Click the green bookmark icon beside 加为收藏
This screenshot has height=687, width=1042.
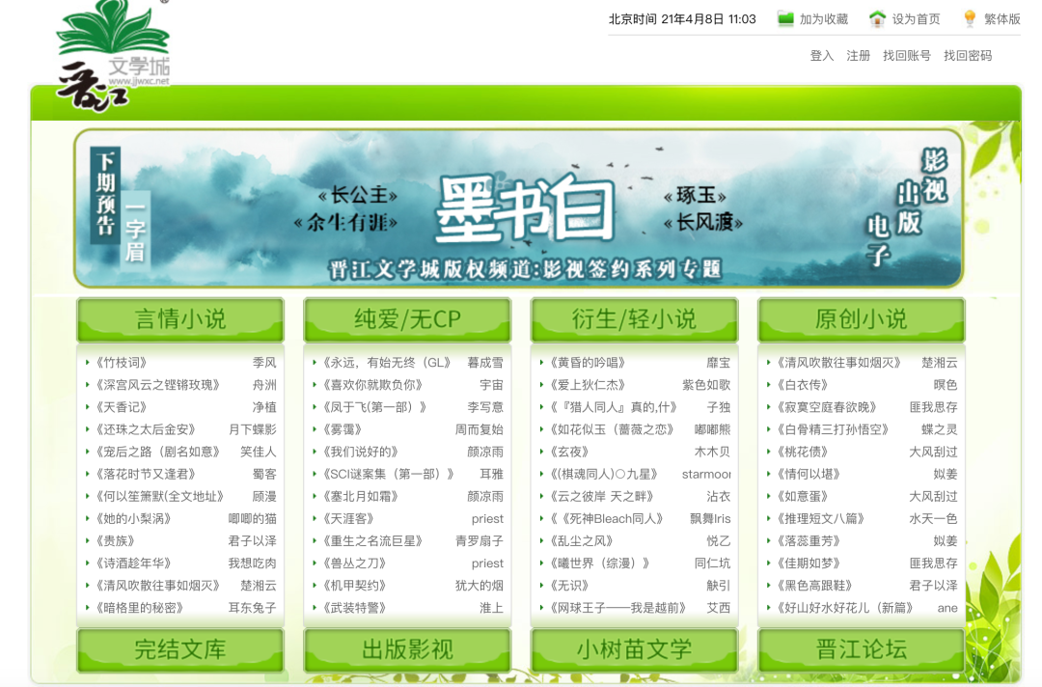(x=785, y=18)
